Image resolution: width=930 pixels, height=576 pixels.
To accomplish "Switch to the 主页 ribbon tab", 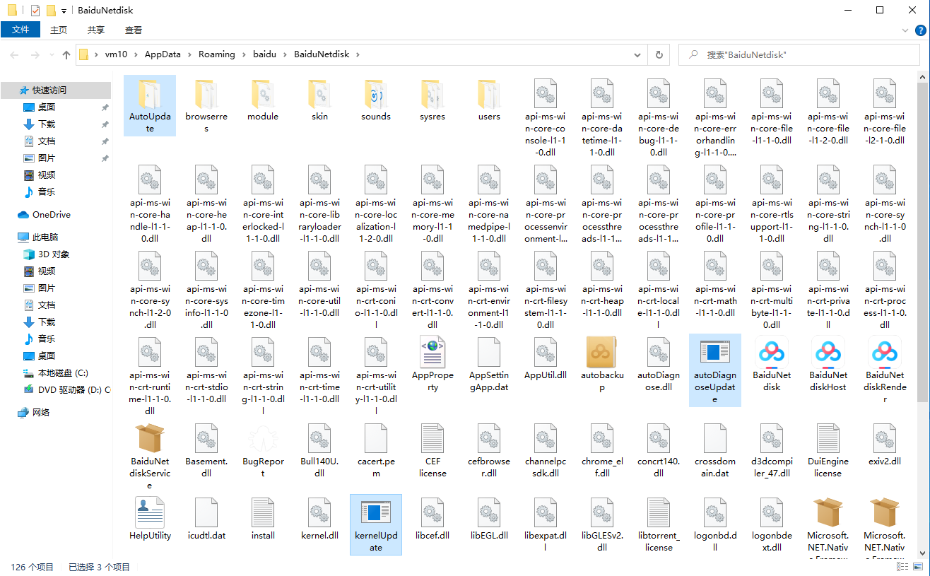I will pos(59,30).
